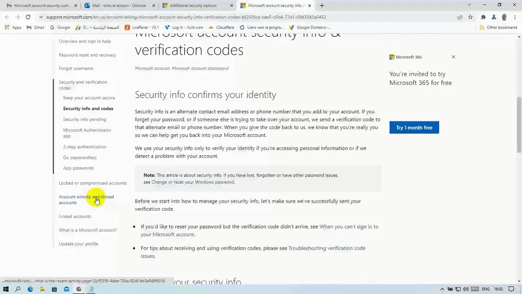Screen dimensions: 522x294
Task: Reload the page with the refresh icon
Action: 28,17
